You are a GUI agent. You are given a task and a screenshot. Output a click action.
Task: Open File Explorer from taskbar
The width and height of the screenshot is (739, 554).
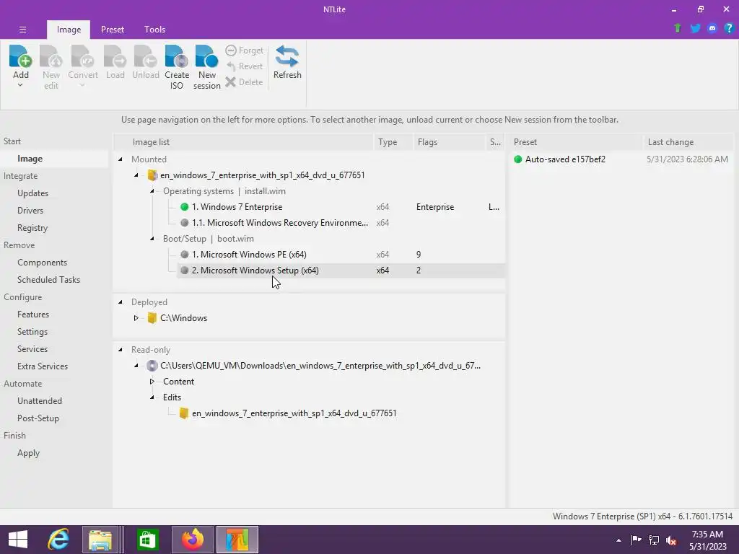[100, 540]
